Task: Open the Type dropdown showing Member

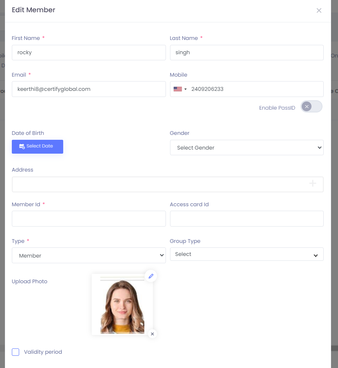Action: (89, 256)
